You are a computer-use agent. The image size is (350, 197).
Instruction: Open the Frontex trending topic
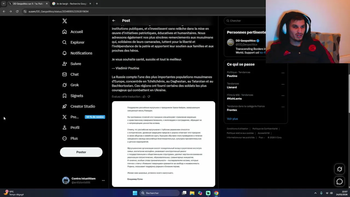click(232, 110)
